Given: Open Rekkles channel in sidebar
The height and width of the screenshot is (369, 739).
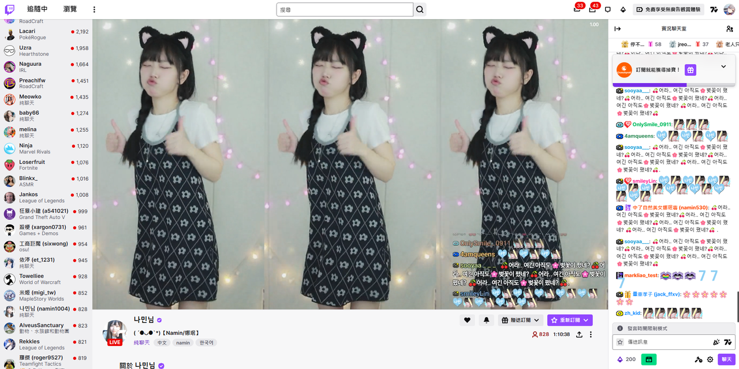Looking at the screenshot, I should point(46,344).
